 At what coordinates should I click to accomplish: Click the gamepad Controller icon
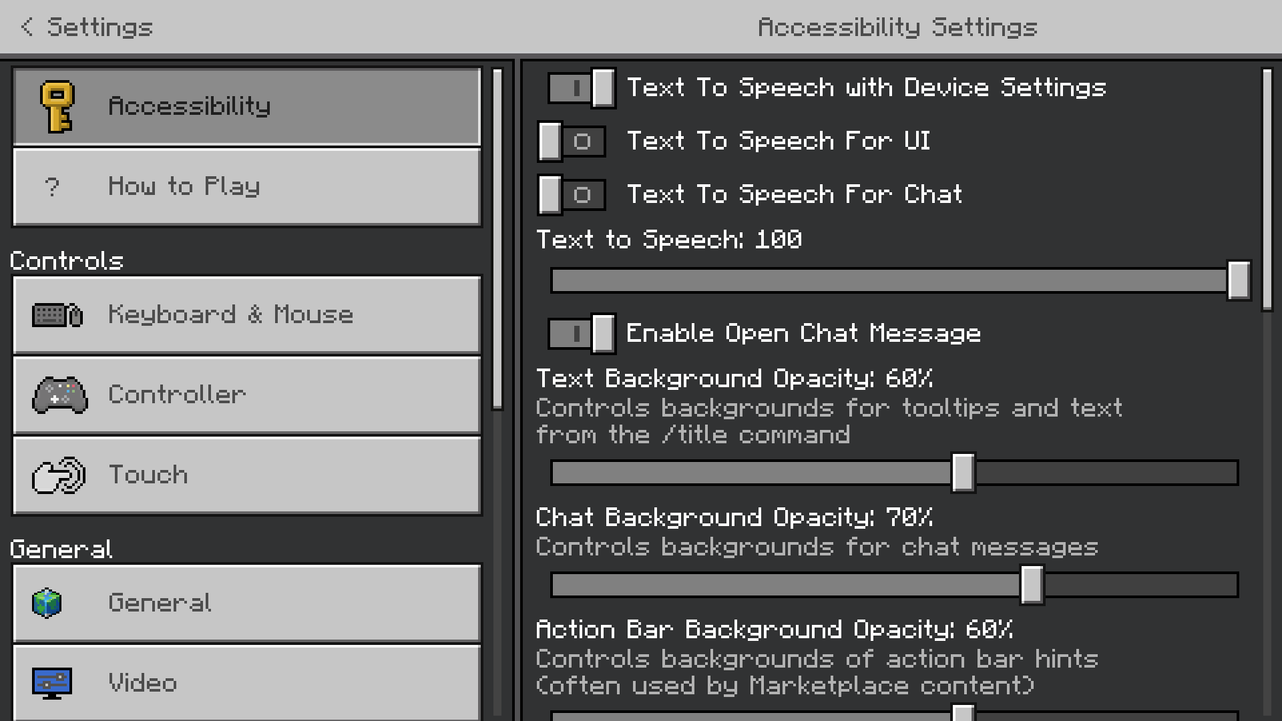59,395
